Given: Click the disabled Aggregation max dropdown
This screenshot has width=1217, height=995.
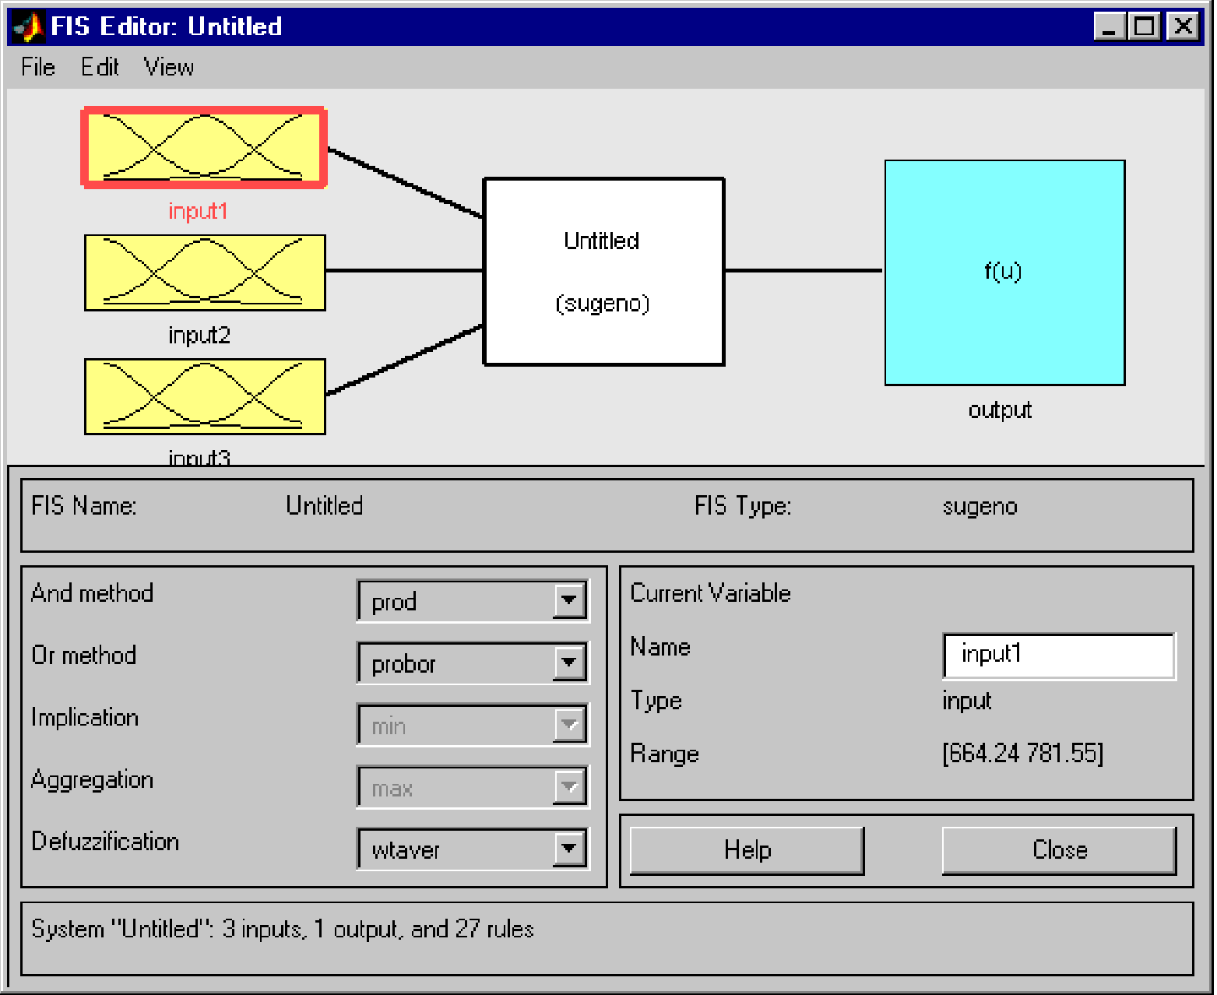Looking at the screenshot, I should coord(473,788).
